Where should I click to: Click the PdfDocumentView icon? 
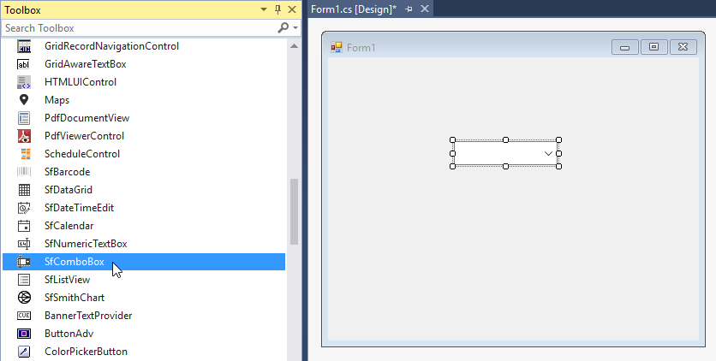[x=24, y=118]
